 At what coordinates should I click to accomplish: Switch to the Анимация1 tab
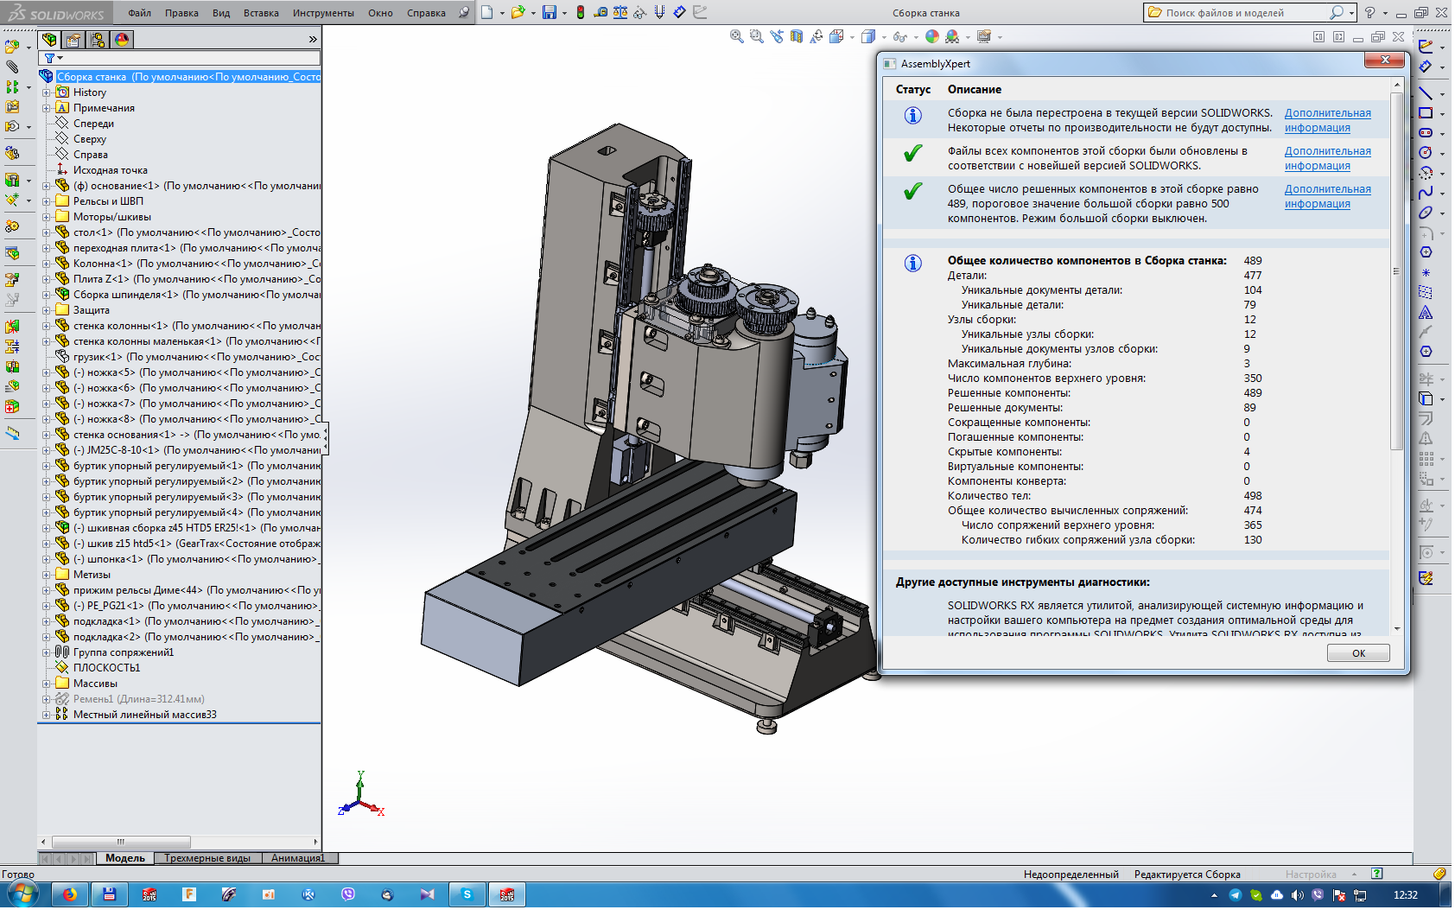tap(298, 858)
